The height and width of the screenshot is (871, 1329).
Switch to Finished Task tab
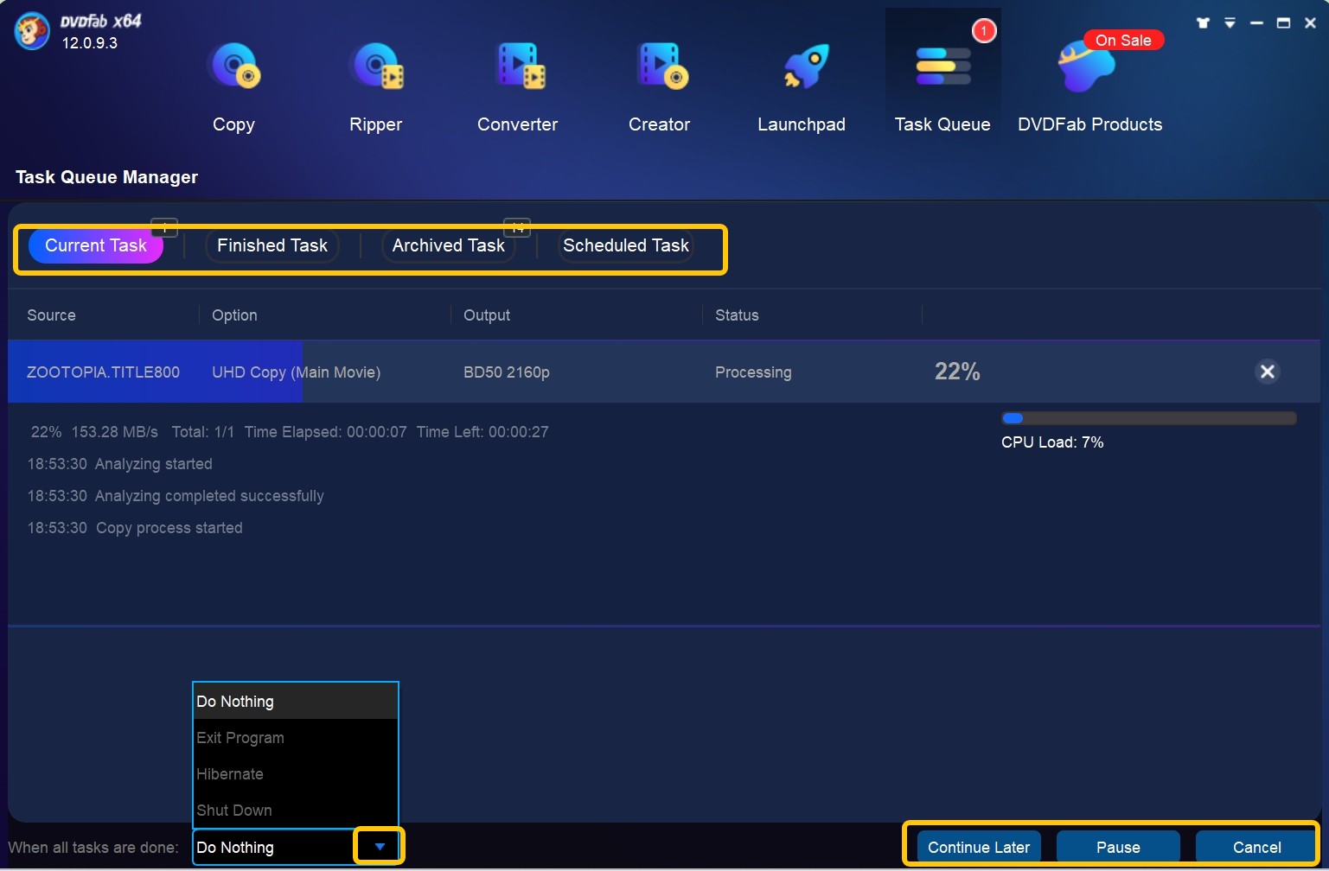click(x=272, y=245)
